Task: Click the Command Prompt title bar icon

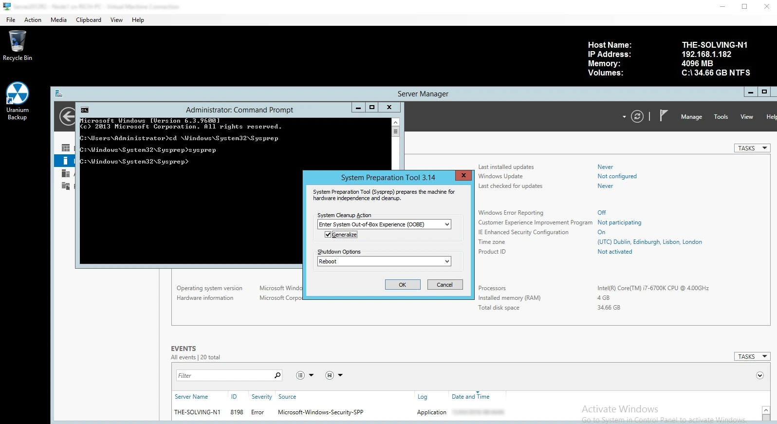Action: tap(85, 110)
